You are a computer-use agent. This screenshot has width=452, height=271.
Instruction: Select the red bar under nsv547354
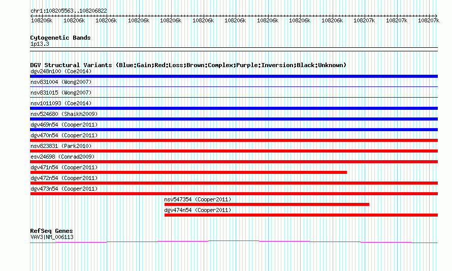[267, 204]
